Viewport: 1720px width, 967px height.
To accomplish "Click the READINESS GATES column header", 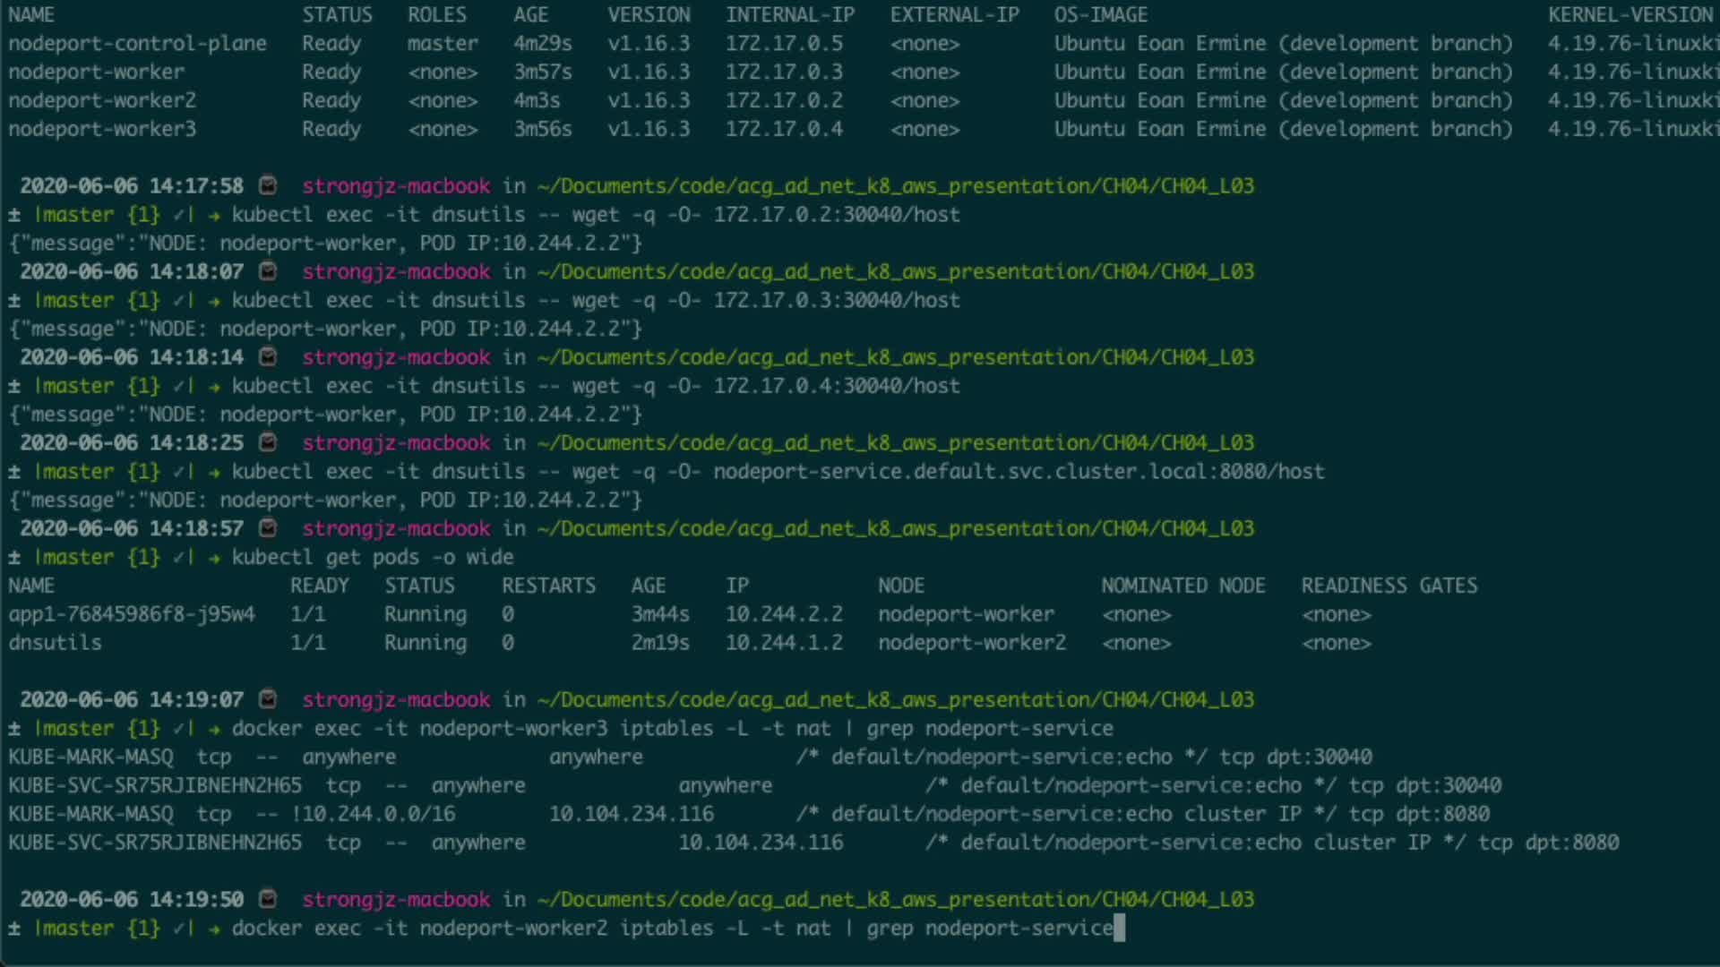I will 1389,586.
